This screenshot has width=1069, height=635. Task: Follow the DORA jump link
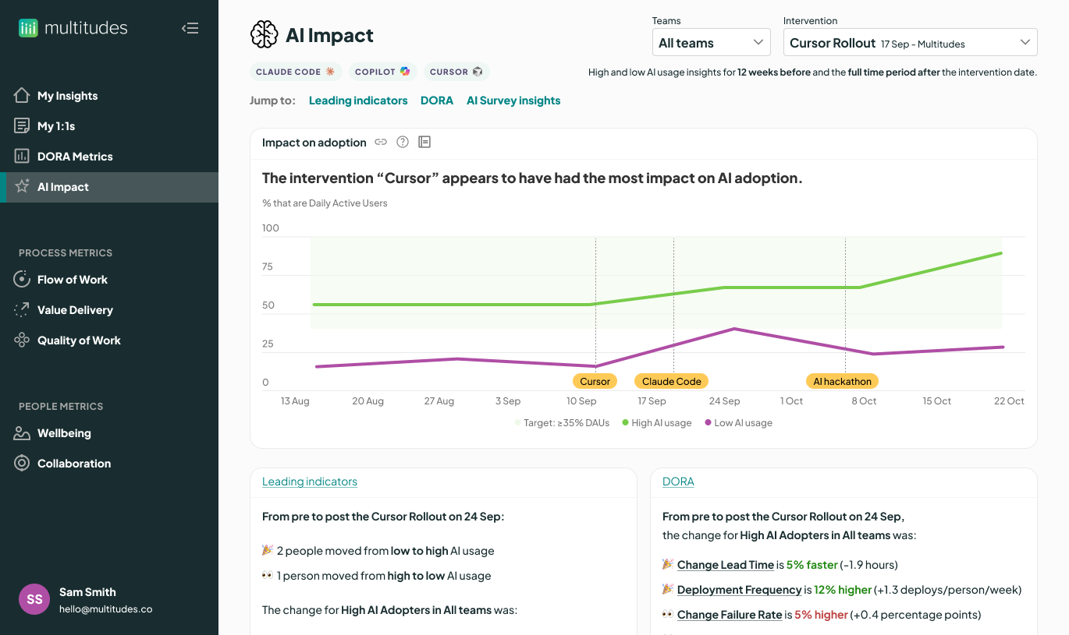(x=437, y=100)
